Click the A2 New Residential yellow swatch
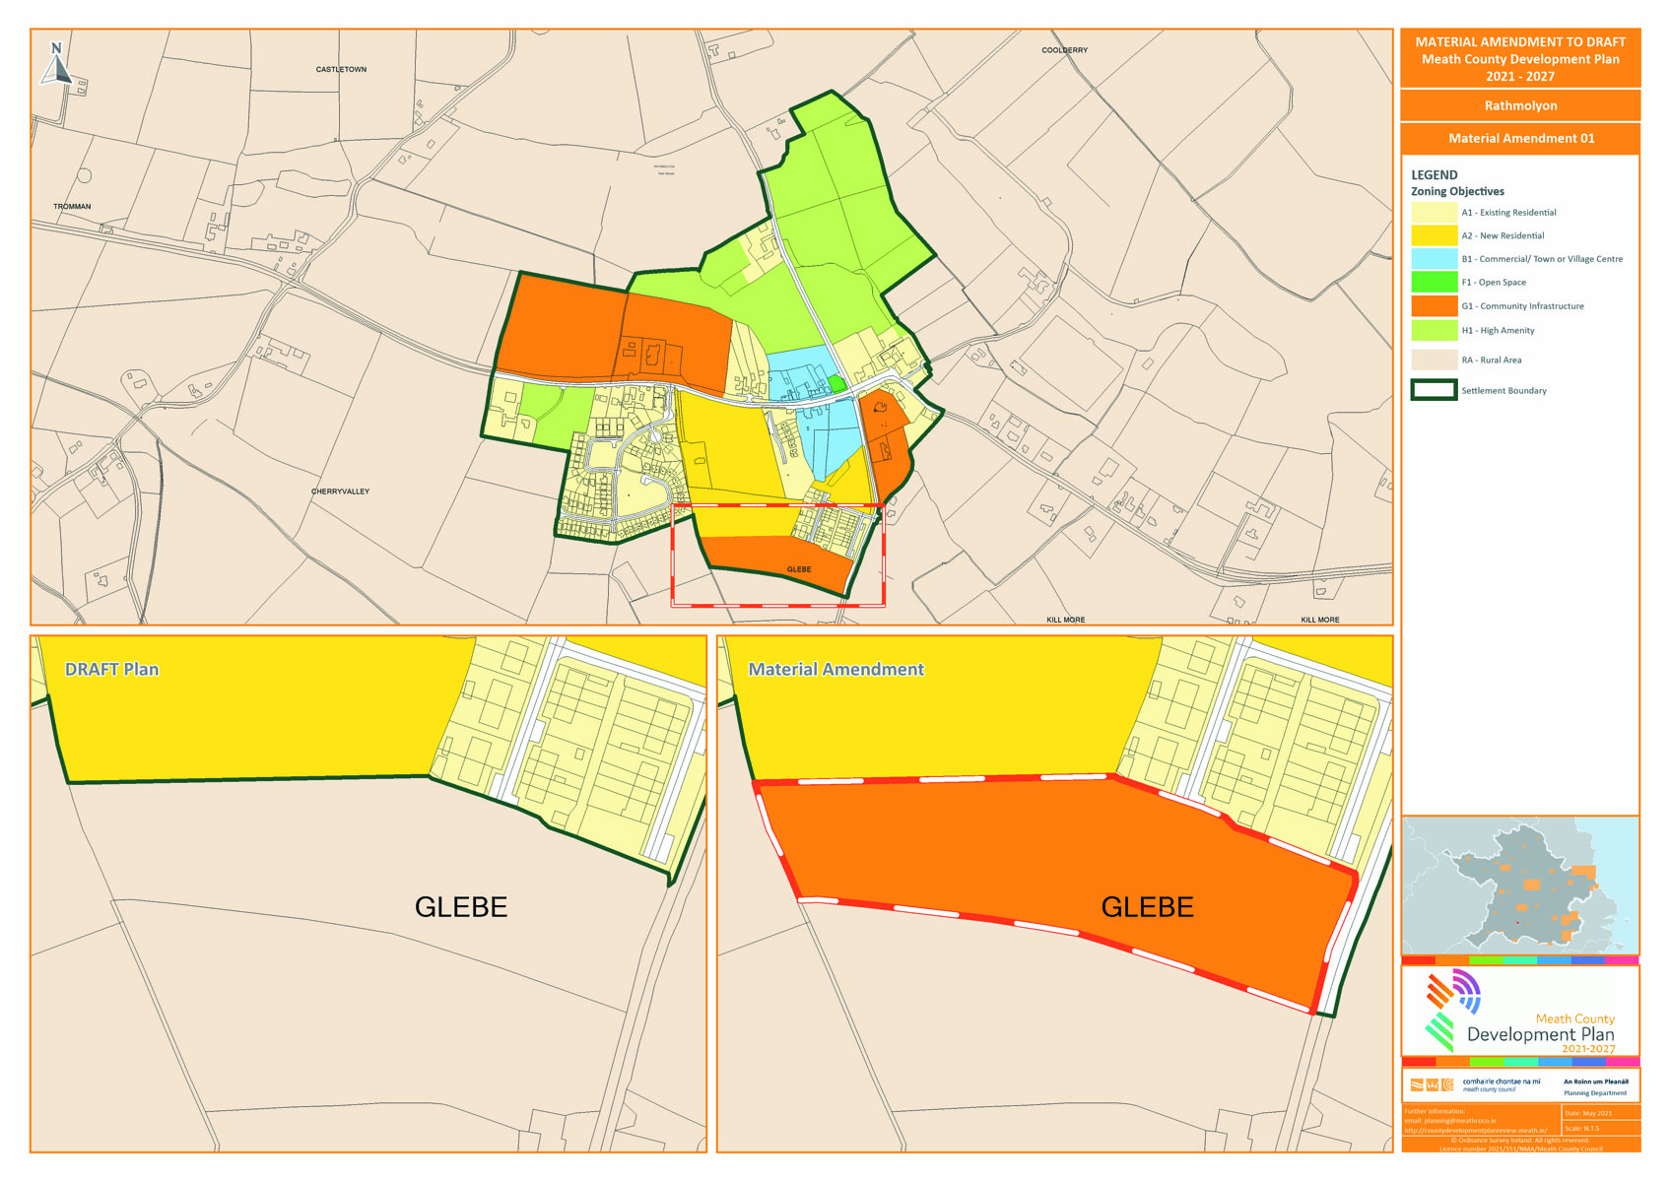The image size is (1671, 1182). point(1434,235)
